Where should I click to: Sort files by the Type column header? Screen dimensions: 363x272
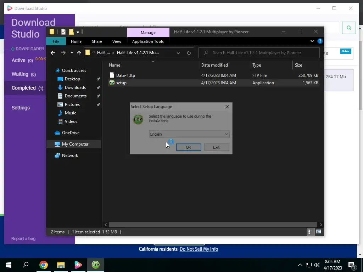[x=271, y=65]
